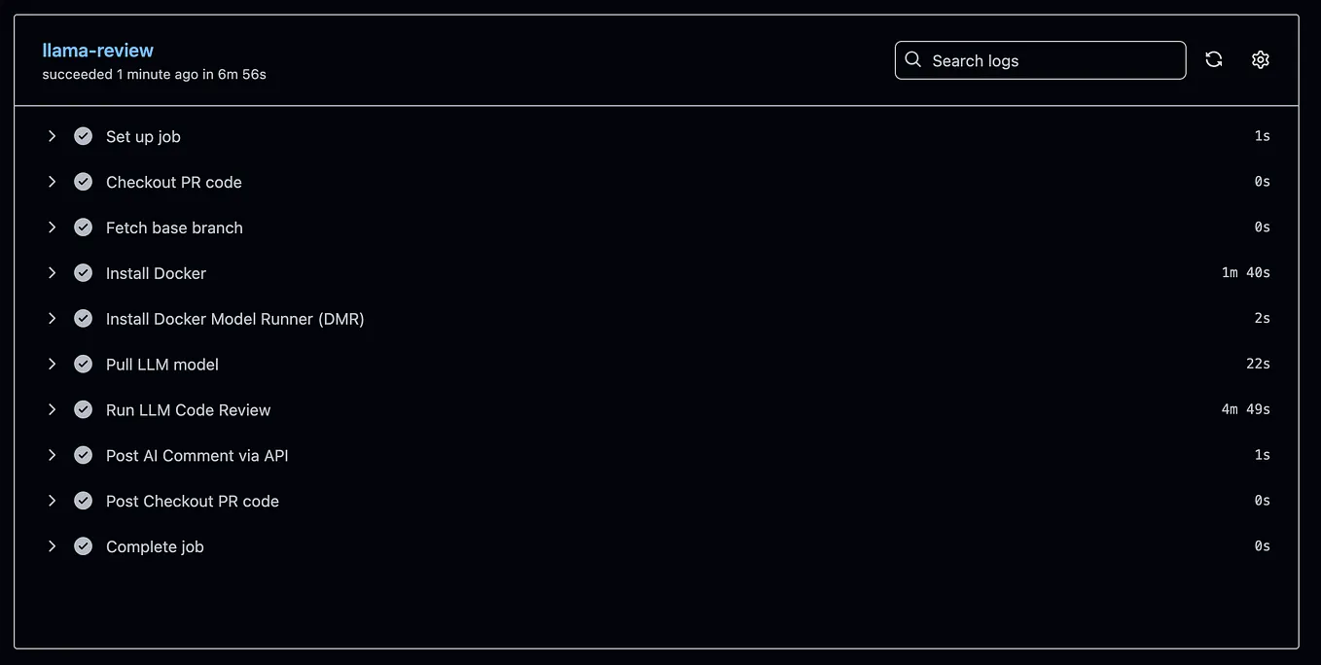Image resolution: width=1321 pixels, height=665 pixels.
Task: Click success checkmark beside Set up job
Action: point(84,136)
